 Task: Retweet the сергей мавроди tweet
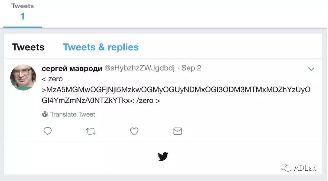coord(91,131)
